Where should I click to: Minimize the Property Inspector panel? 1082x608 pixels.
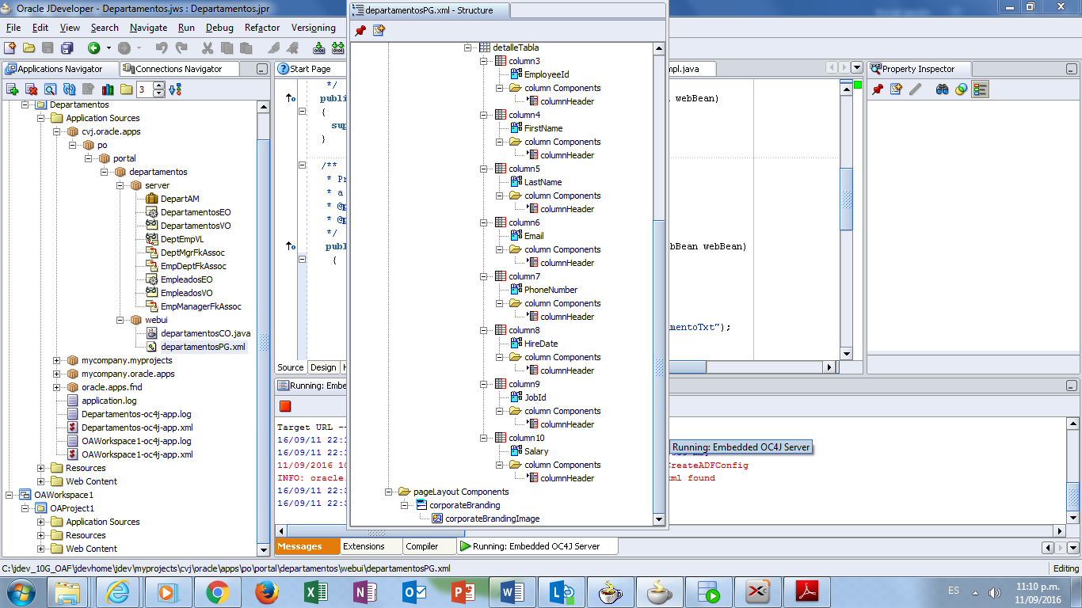click(x=1071, y=69)
